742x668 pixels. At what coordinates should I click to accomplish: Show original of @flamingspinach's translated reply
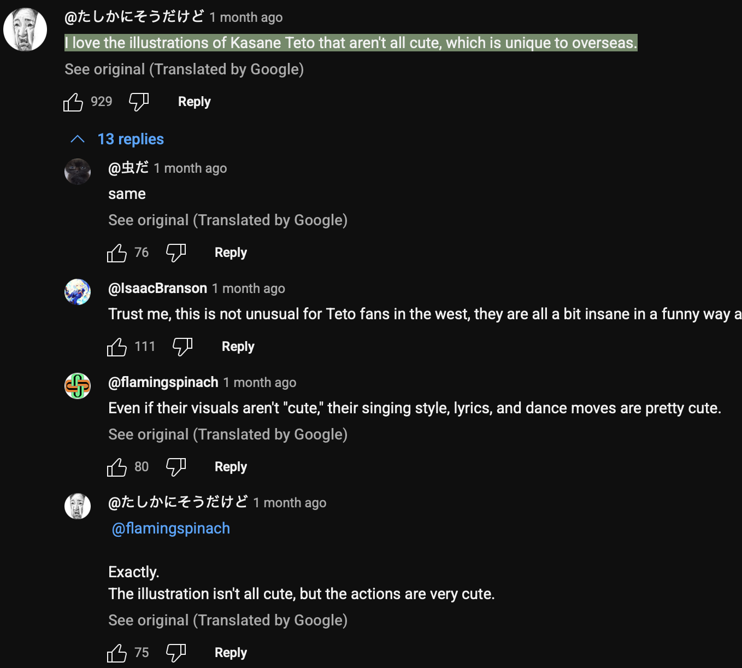click(228, 435)
